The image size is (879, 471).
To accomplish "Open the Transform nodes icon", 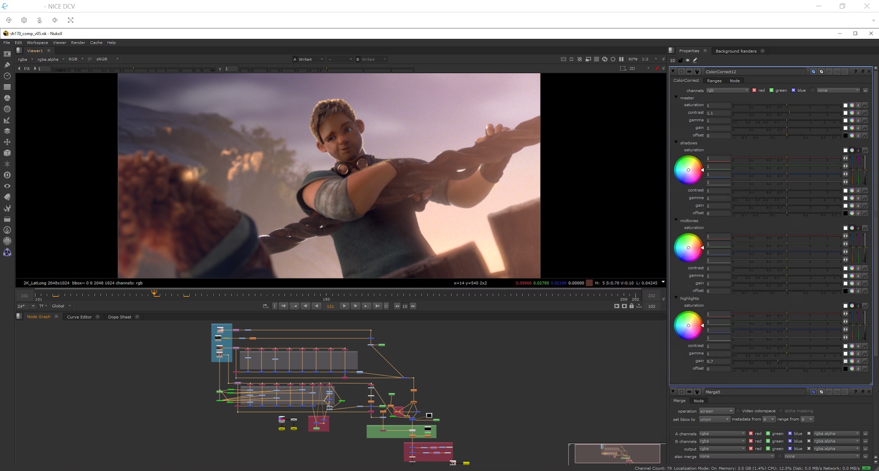I will click(7, 142).
